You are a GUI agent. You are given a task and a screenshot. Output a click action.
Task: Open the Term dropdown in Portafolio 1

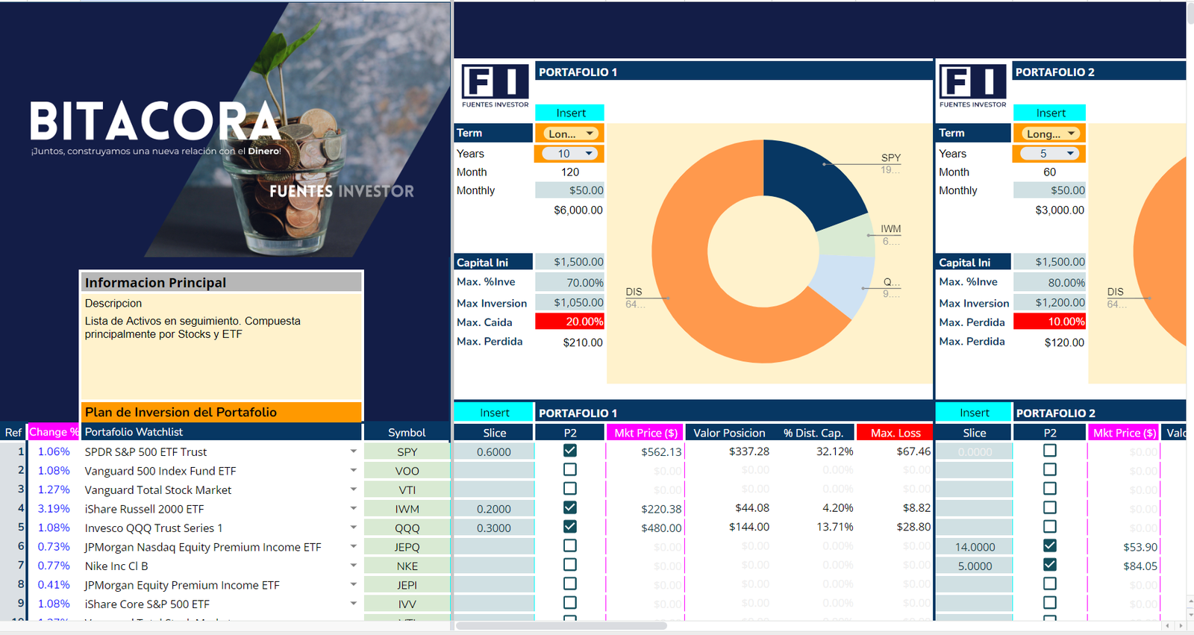point(570,134)
